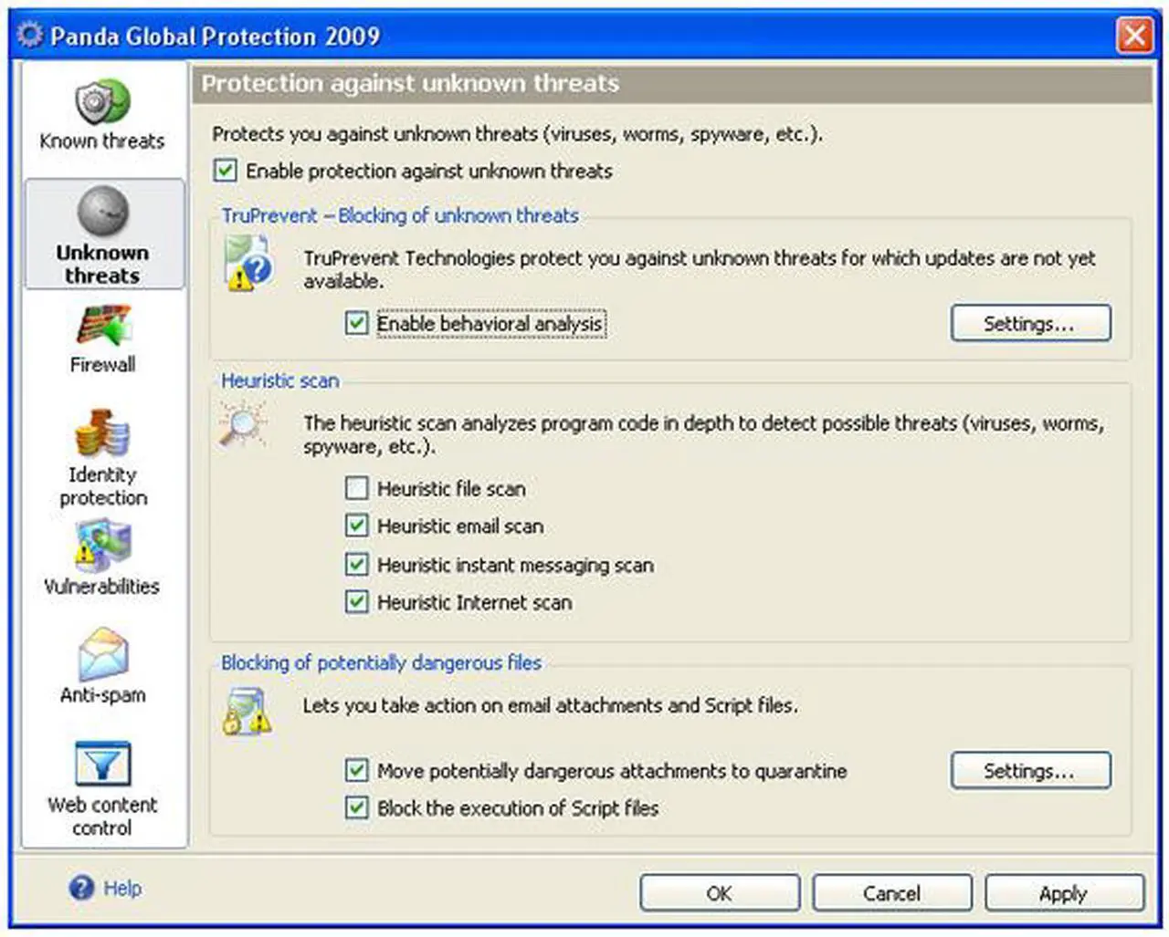1169x937 pixels.
Task: Click 'TruPrevent – Blocking of unknown threats' heading
Action: pos(400,216)
